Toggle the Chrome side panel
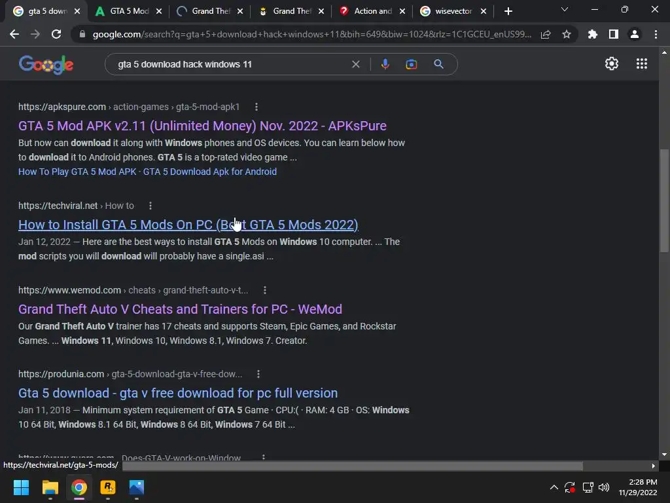 click(613, 34)
